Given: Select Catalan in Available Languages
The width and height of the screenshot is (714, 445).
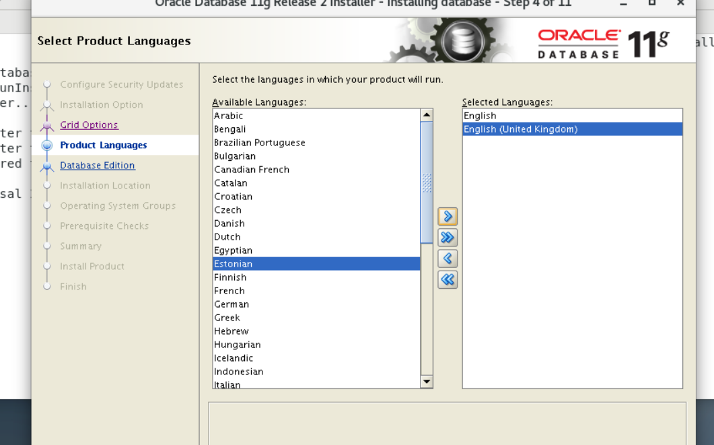Looking at the screenshot, I should pyautogui.click(x=316, y=183).
